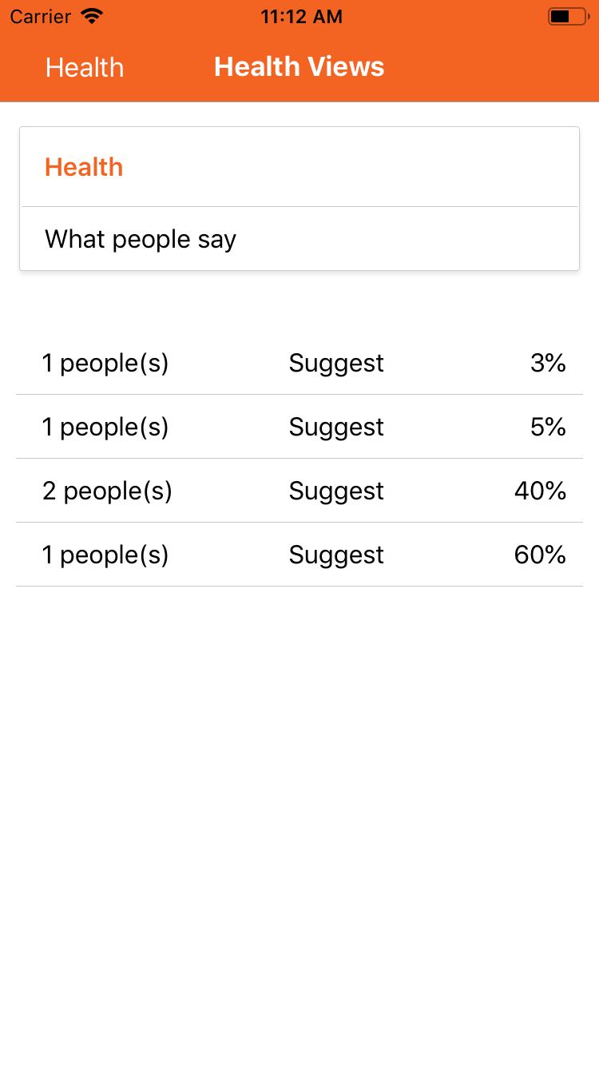Tap the 3% percentage value
Viewport: 599px width, 1066px height.
pyautogui.click(x=548, y=363)
